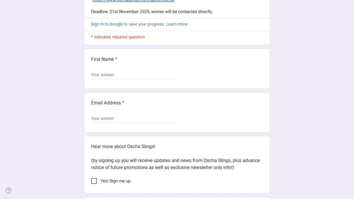354x199 pixels.
Task: Click the 'Your answer' placeholder under First Name
Action: (103, 75)
